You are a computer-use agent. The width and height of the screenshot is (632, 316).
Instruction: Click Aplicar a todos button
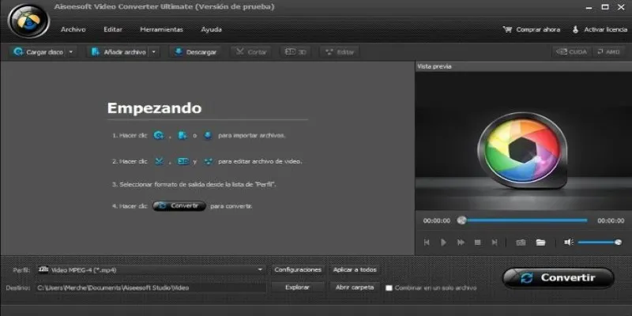(x=355, y=269)
